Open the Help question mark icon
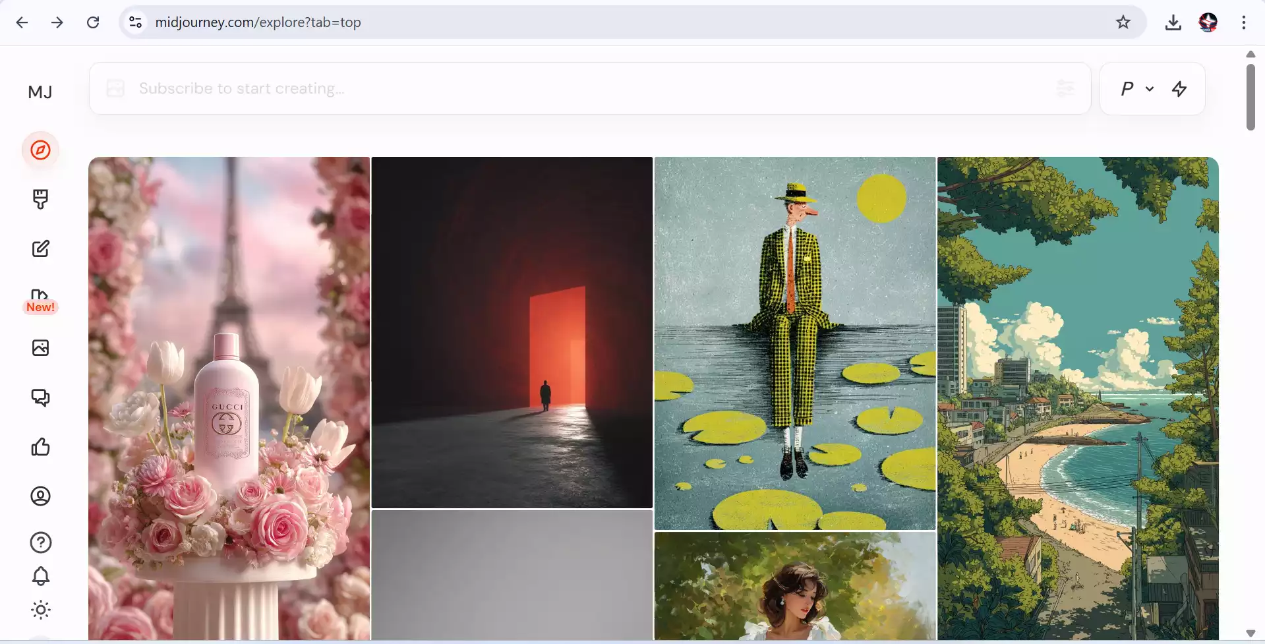The image size is (1265, 644). point(40,542)
